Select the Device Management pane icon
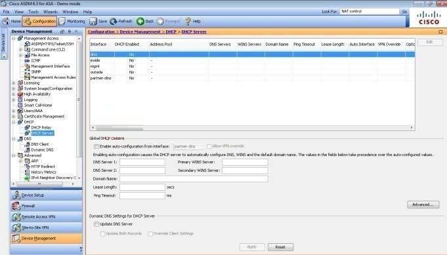This screenshot has width=447, height=255. tap(16, 239)
